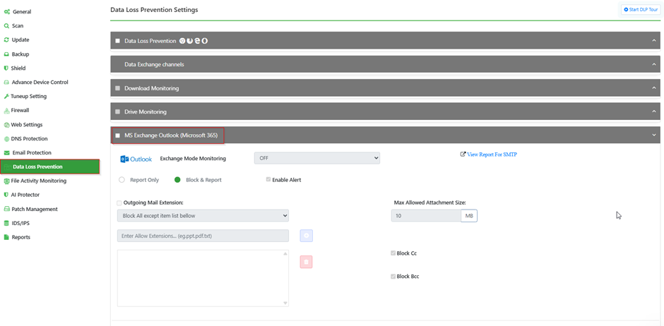Click the Tuneup Setting wrench icon

click(6, 97)
